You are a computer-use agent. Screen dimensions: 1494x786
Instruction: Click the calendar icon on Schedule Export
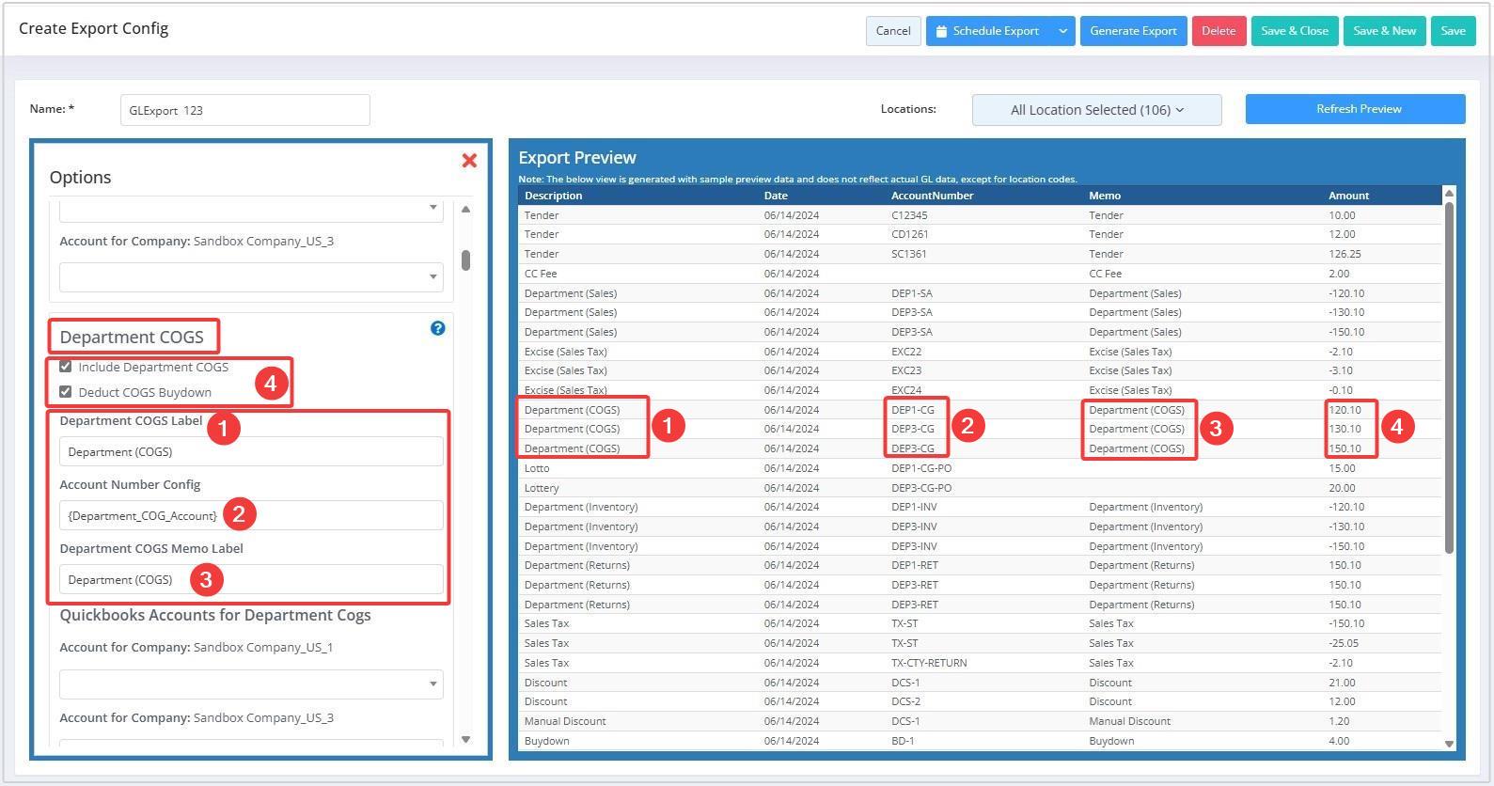[941, 31]
